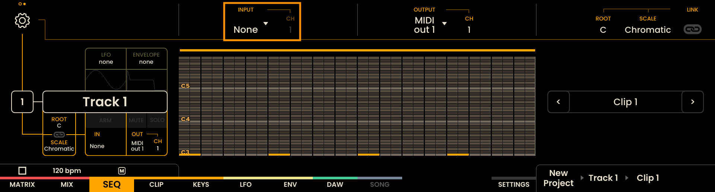
Task: Solo Track 1
Action: 157,120
